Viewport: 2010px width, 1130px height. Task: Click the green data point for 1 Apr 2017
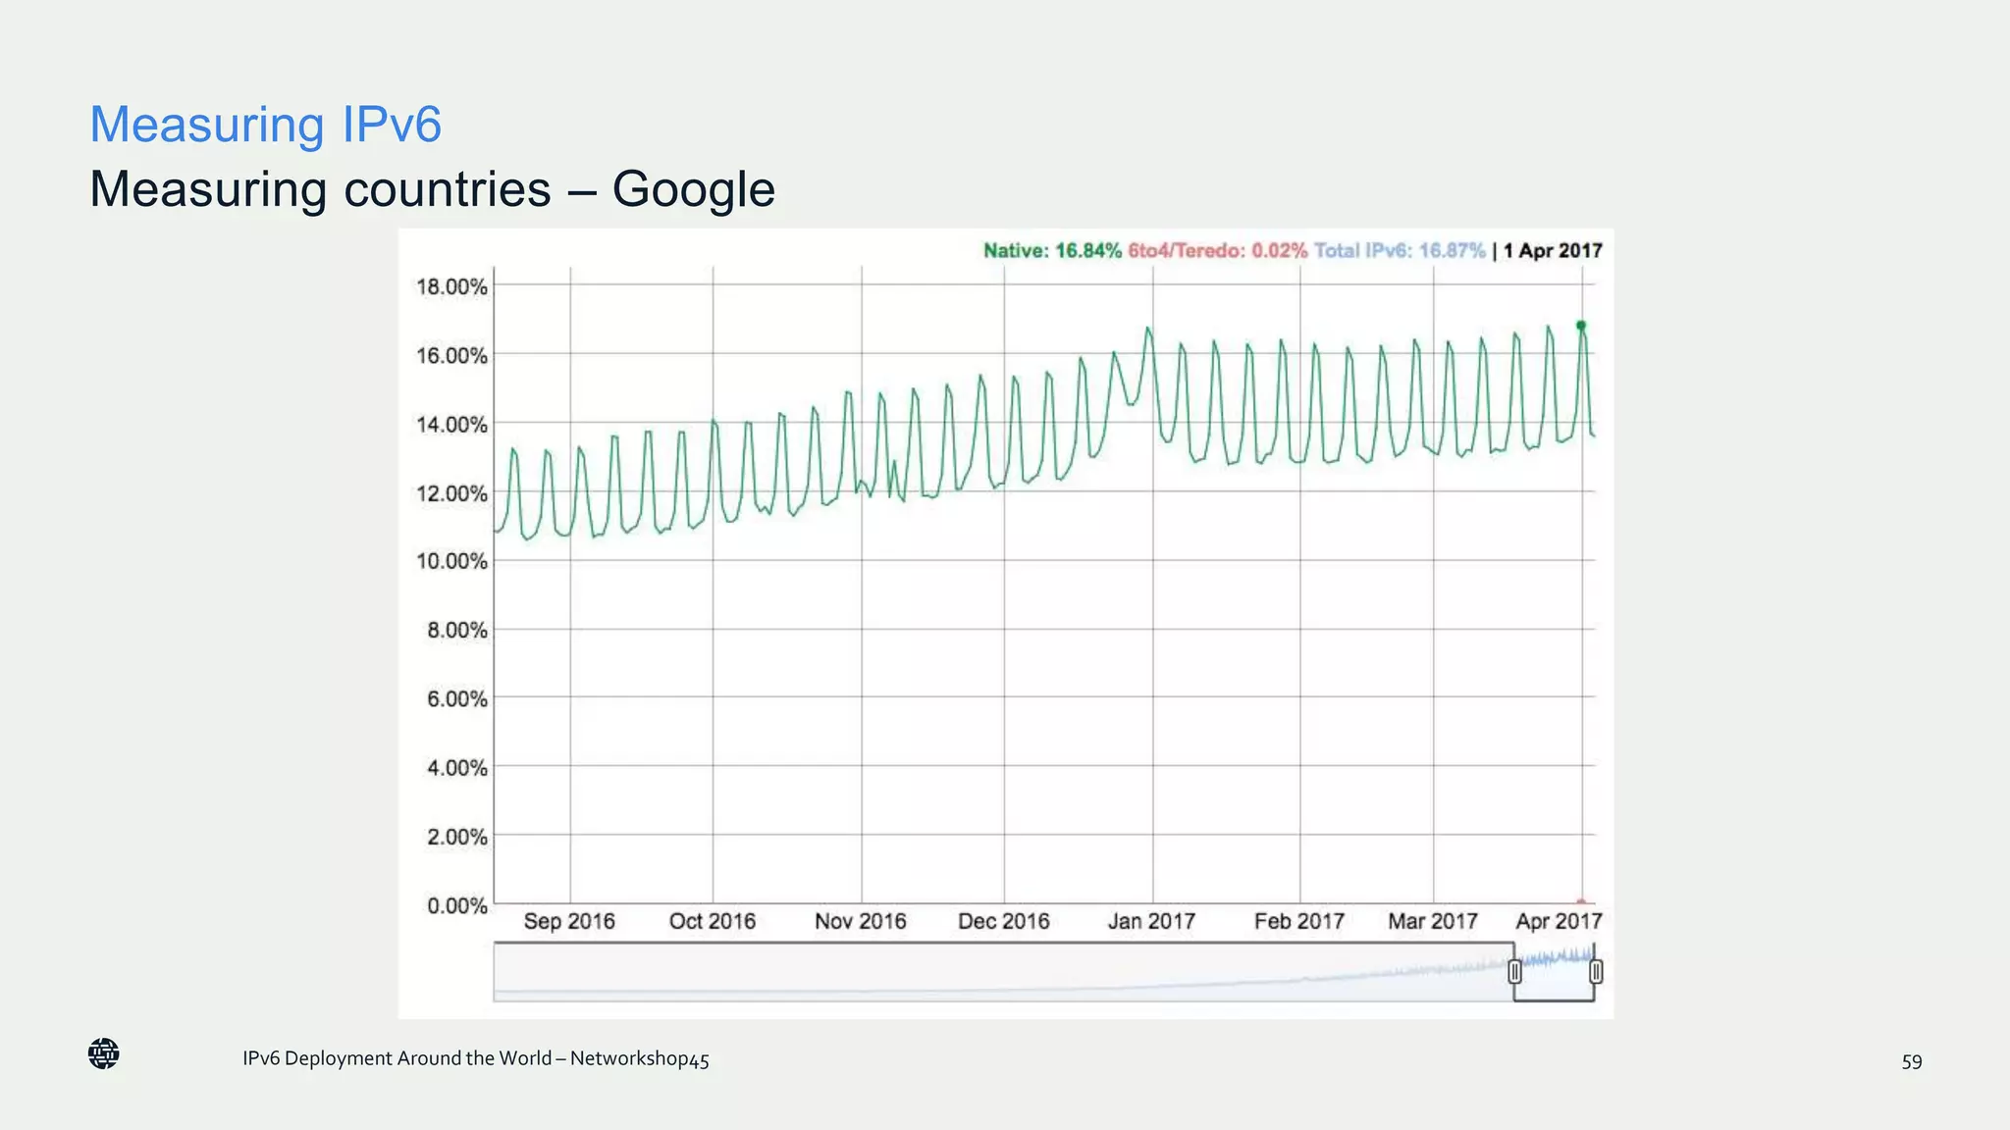(x=1580, y=326)
